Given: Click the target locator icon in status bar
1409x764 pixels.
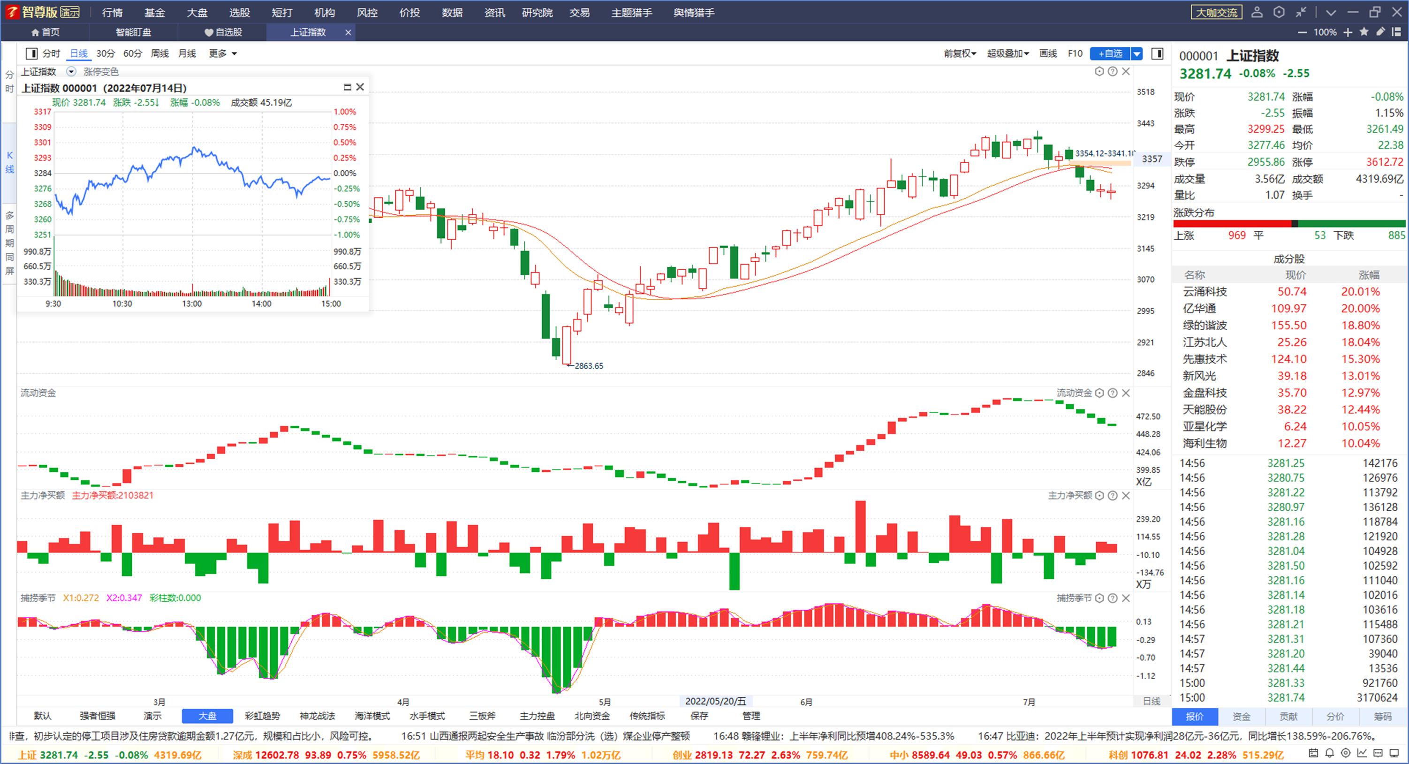Looking at the screenshot, I should [x=1346, y=753].
